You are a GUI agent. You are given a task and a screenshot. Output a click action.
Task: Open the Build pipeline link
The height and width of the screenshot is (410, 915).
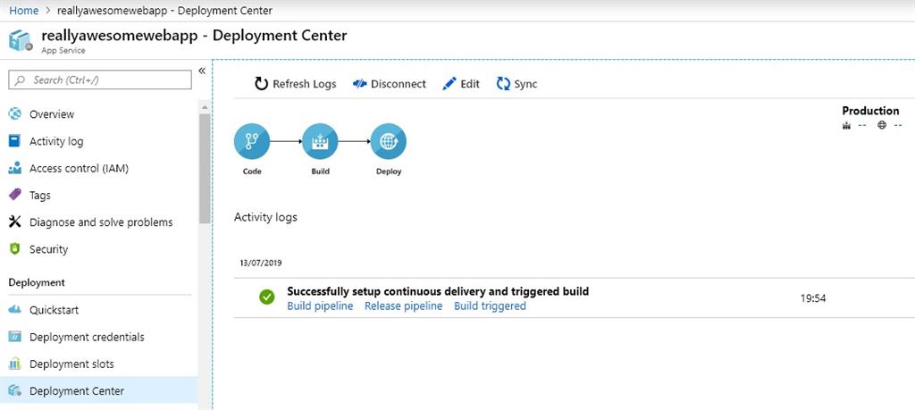coord(320,305)
